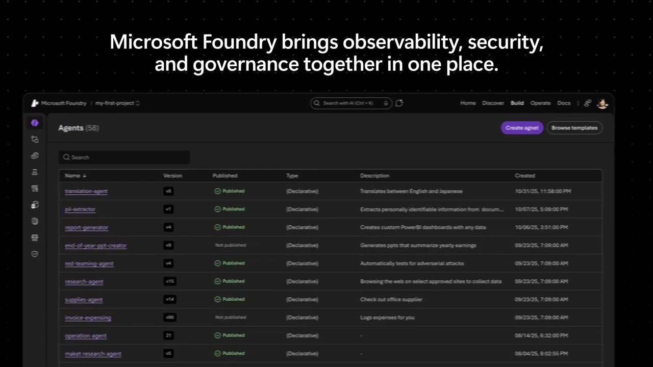
Task: Click the '10/31/25, 11:58:00 PM' created date
Action: (x=543, y=191)
